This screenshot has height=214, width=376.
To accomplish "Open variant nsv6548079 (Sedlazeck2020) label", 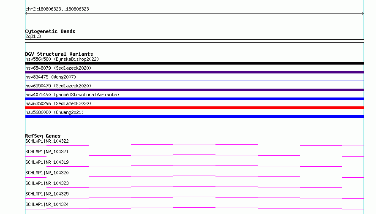I will (x=58, y=68).
